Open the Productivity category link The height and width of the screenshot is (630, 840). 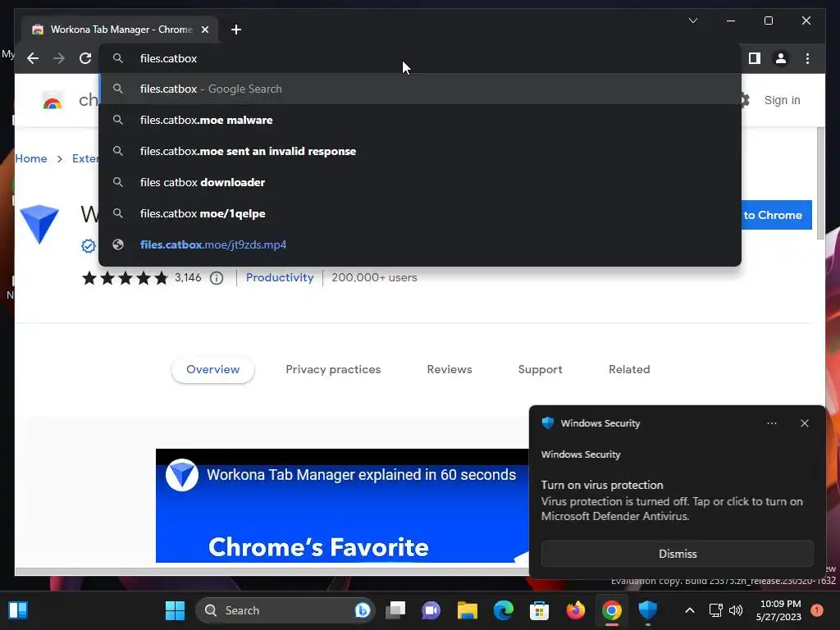pyautogui.click(x=280, y=277)
